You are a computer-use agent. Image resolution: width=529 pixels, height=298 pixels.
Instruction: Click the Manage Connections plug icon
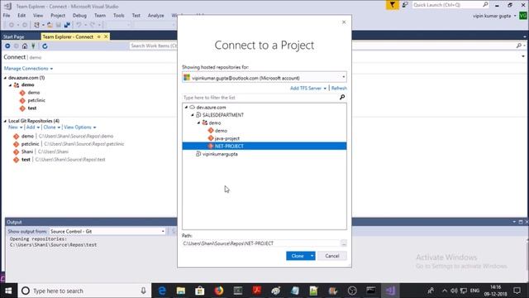[x=33, y=46]
